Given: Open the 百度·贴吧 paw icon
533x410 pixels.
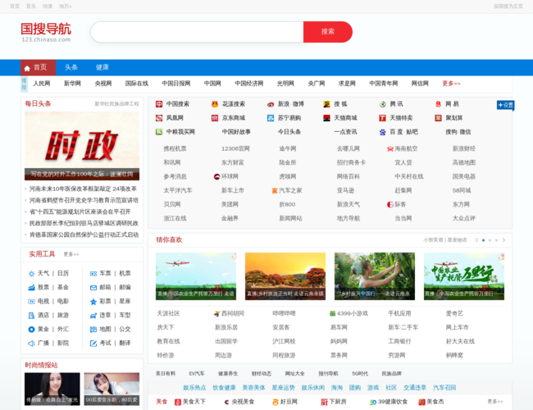Looking at the screenshot, I should 382,132.
